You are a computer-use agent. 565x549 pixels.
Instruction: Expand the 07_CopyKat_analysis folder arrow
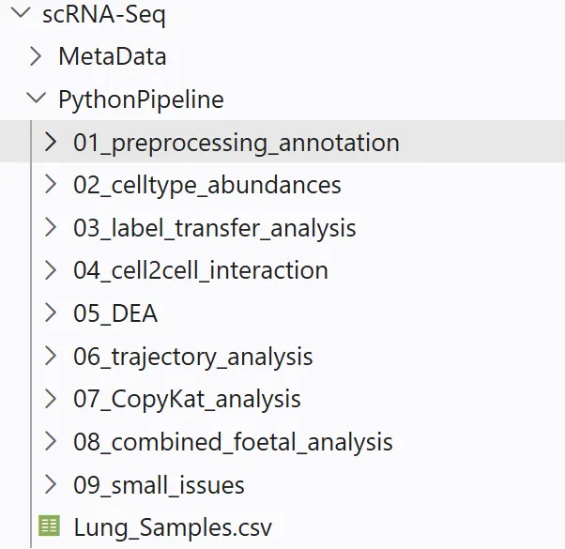click(52, 399)
